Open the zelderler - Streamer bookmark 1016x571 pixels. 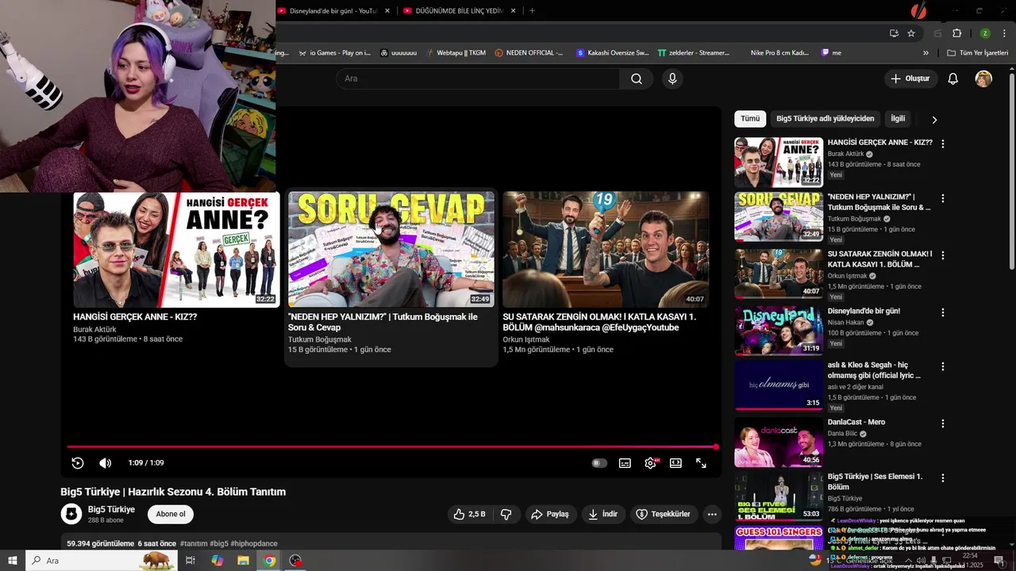coord(694,53)
